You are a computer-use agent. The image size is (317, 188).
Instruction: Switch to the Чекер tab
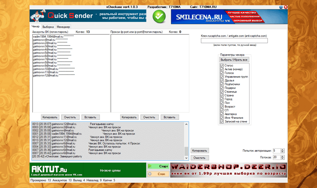35,26
